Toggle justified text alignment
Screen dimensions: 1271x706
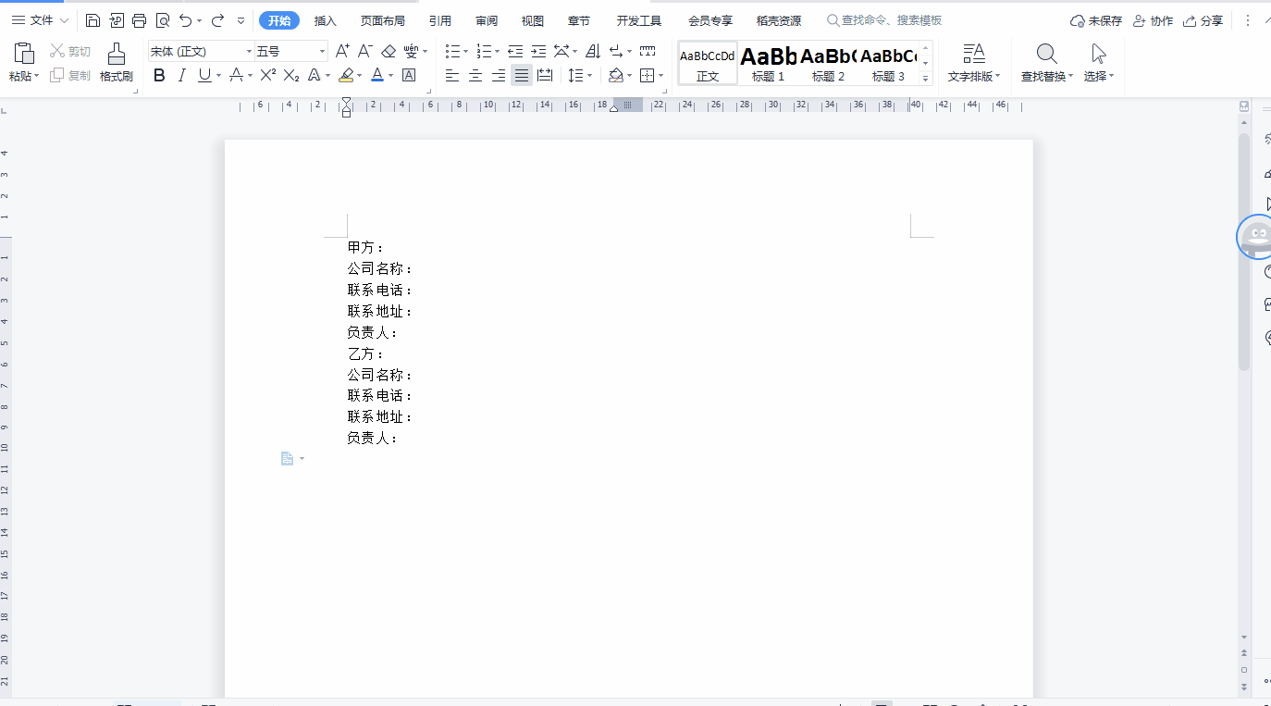pos(522,75)
